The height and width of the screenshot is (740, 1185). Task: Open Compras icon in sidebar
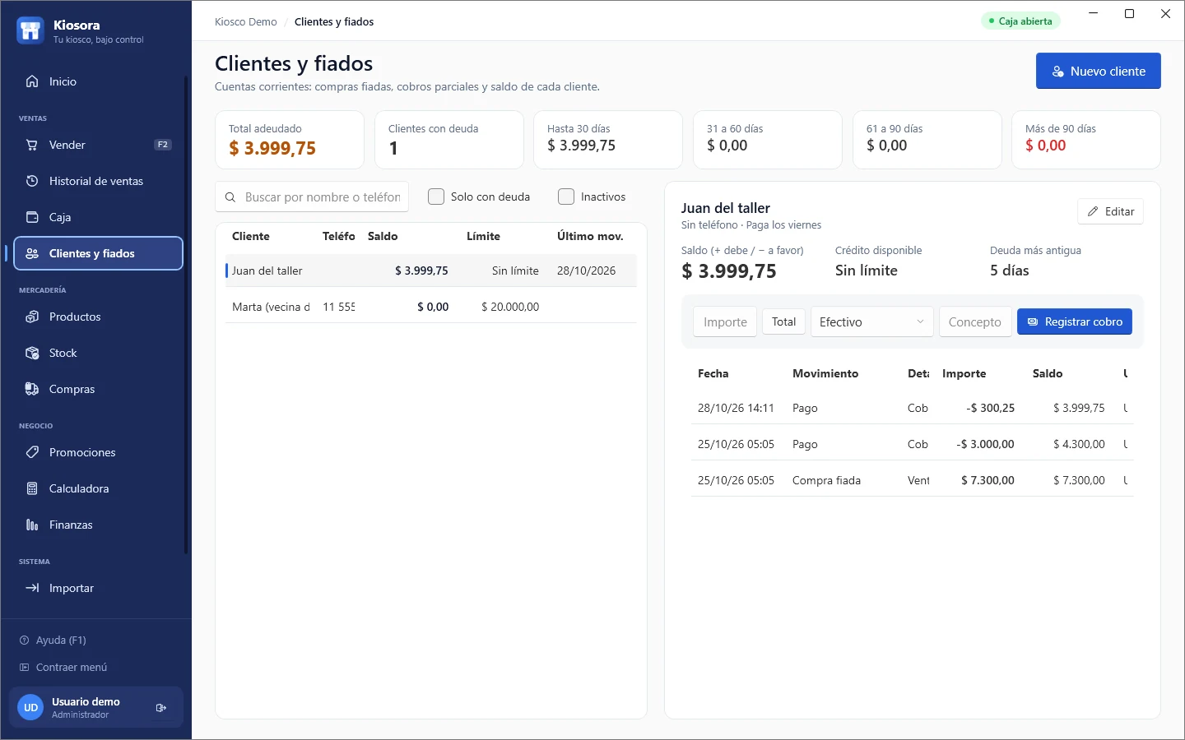[32, 389]
